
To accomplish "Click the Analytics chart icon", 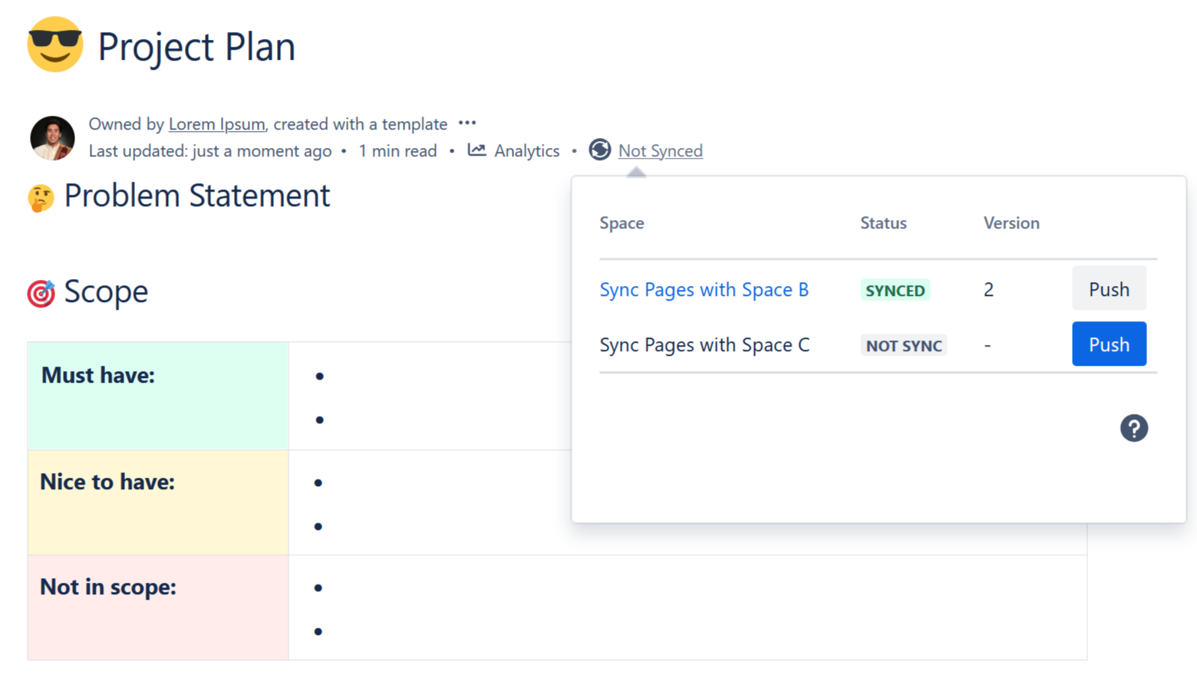I will (476, 150).
